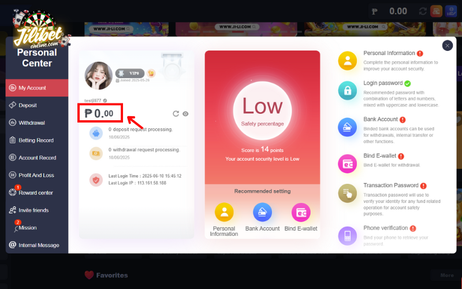Click the Low safety percentage circle

tap(262, 111)
